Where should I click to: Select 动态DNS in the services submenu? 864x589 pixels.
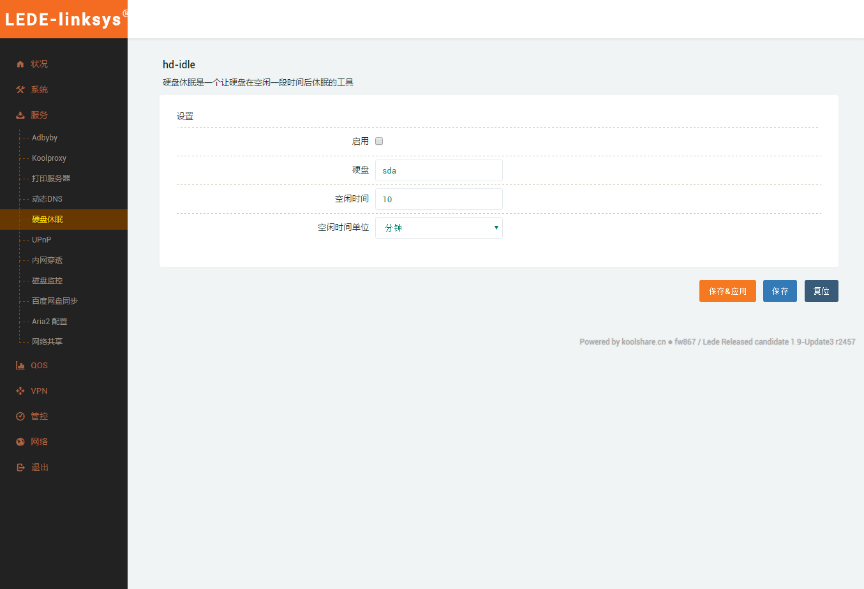(47, 199)
